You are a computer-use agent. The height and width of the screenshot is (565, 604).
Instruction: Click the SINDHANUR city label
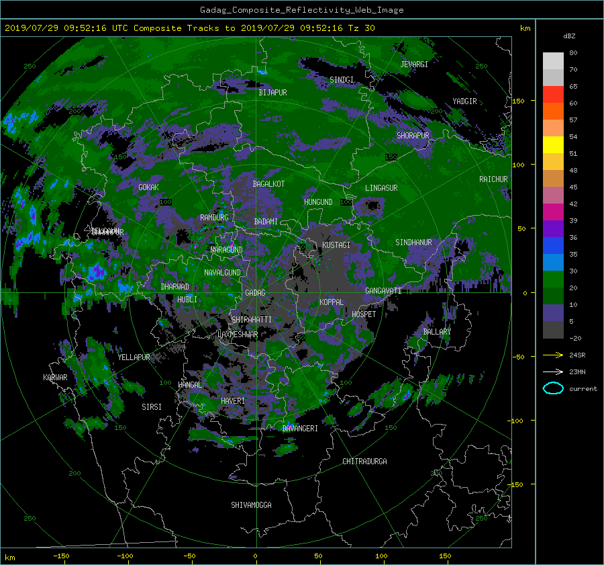pos(413,243)
